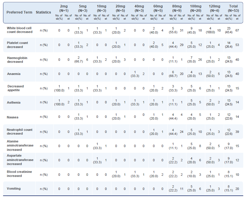
Task: Select the Haemoglobin decreased row label
Action: tap(17, 60)
